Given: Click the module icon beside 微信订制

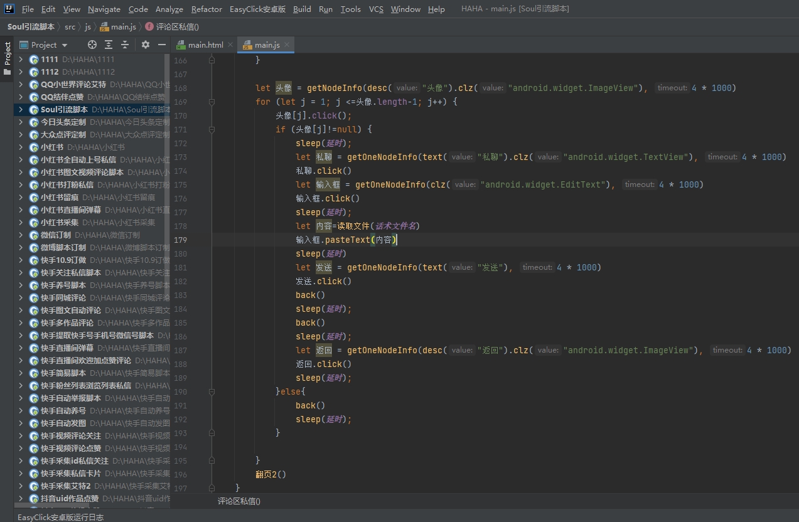Looking at the screenshot, I should [x=34, y=235].
